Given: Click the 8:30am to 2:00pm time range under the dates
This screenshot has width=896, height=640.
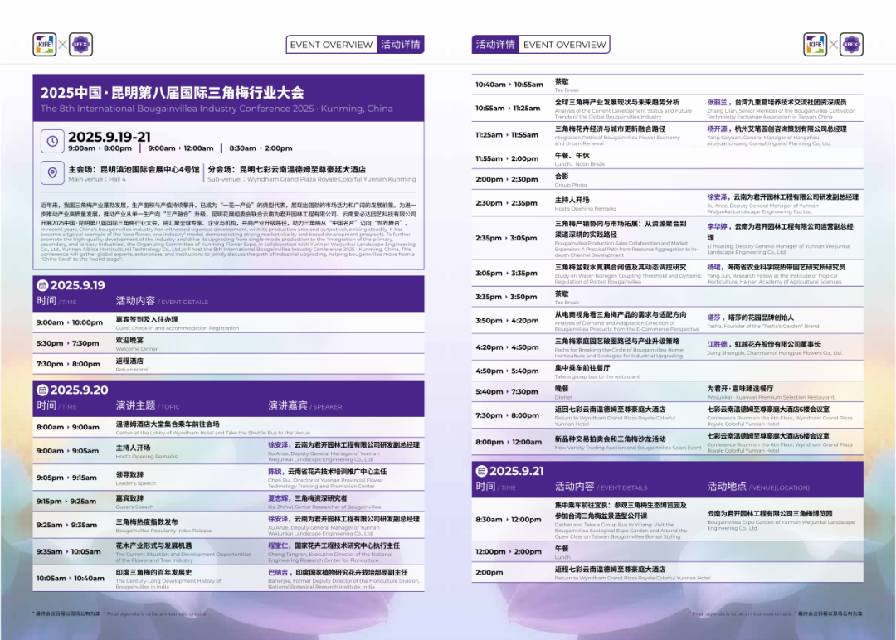Looking at the screenshot, I should 261,148.
